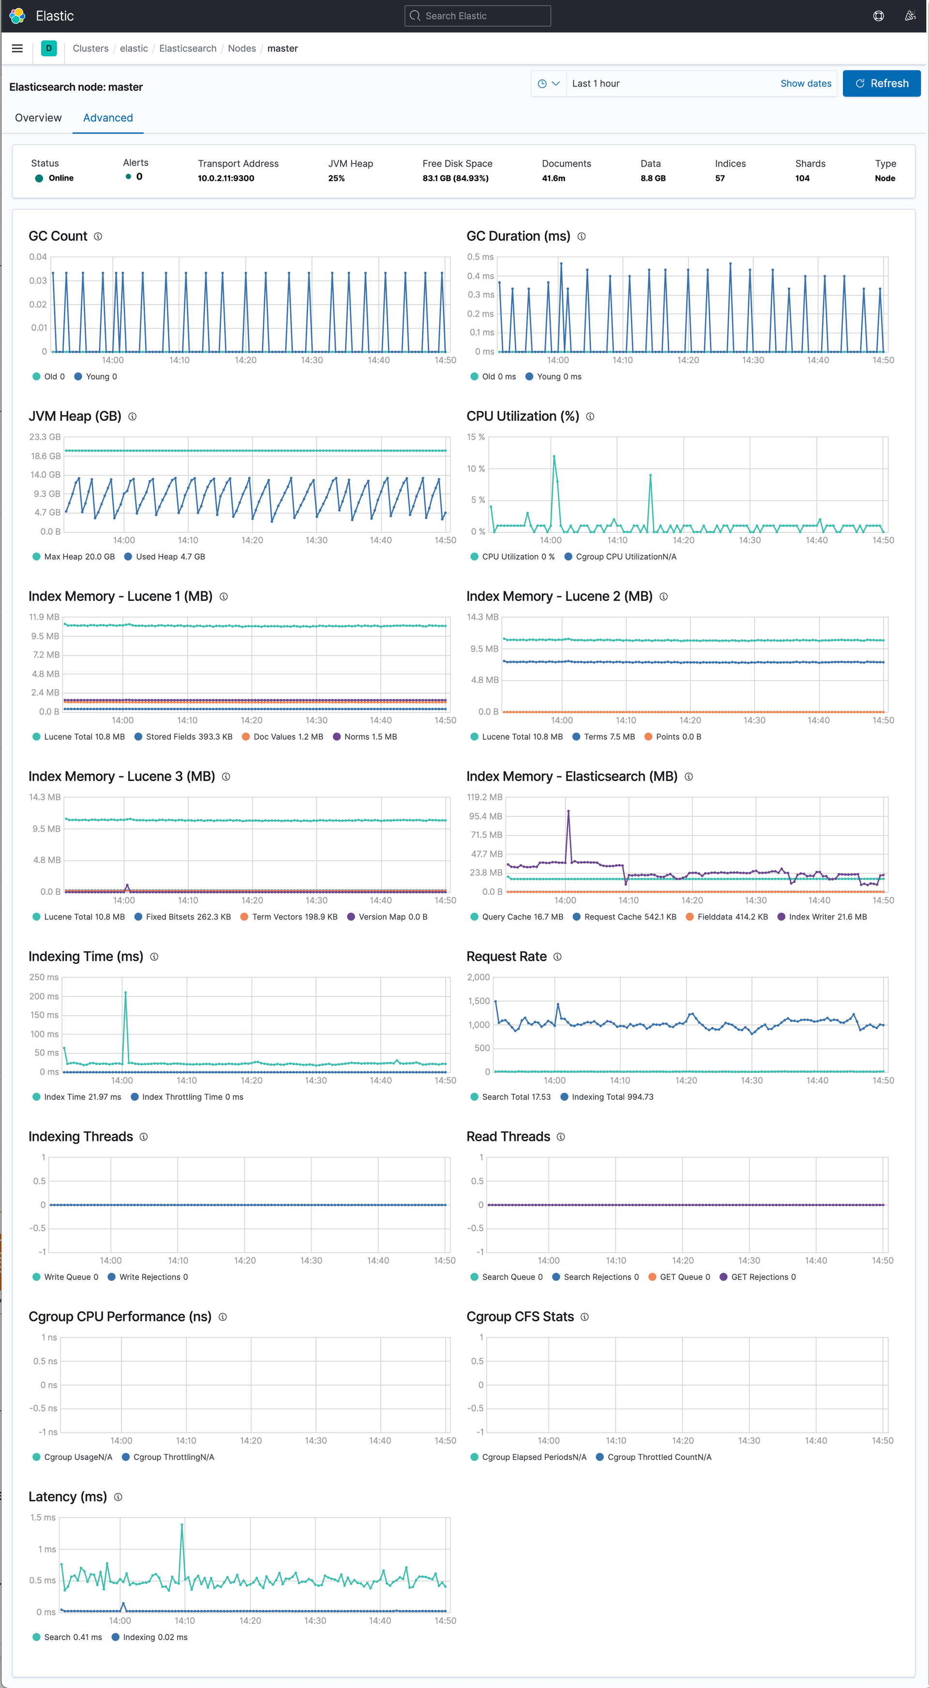929x1688 pixels.
Task: Click the info icon beside CPU Utilization
Action: point(590,417)
